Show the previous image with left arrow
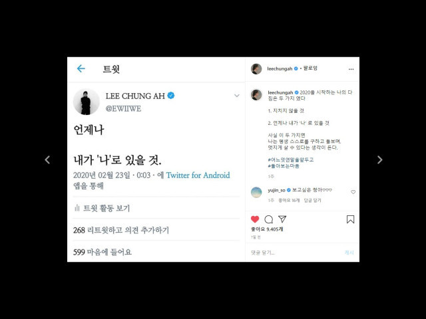Screen dimensions: 426x319 pyautogui.click(x=47, y=159)
